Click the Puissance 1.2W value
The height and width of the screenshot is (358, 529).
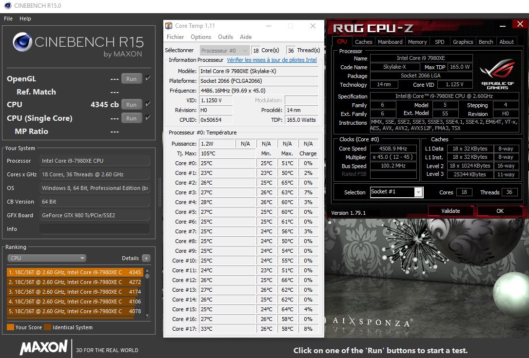[x=216, y=144]
